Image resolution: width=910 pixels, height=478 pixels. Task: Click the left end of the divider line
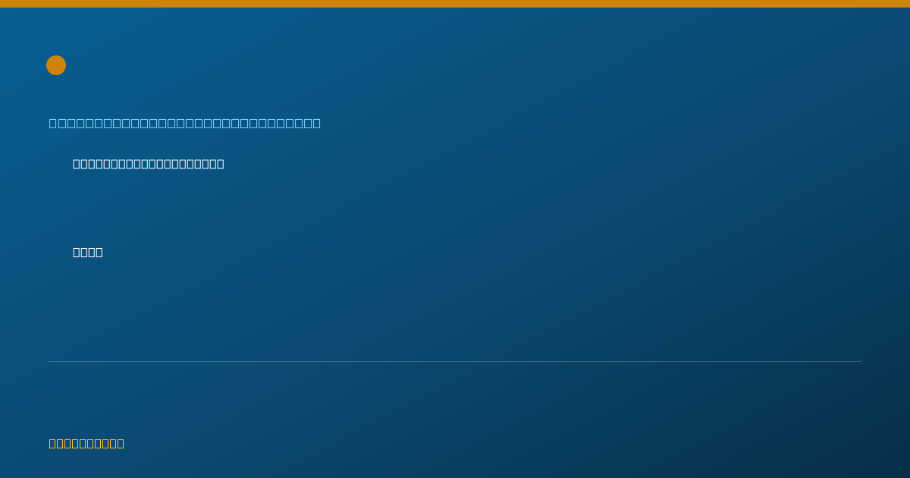pos(50,361)
